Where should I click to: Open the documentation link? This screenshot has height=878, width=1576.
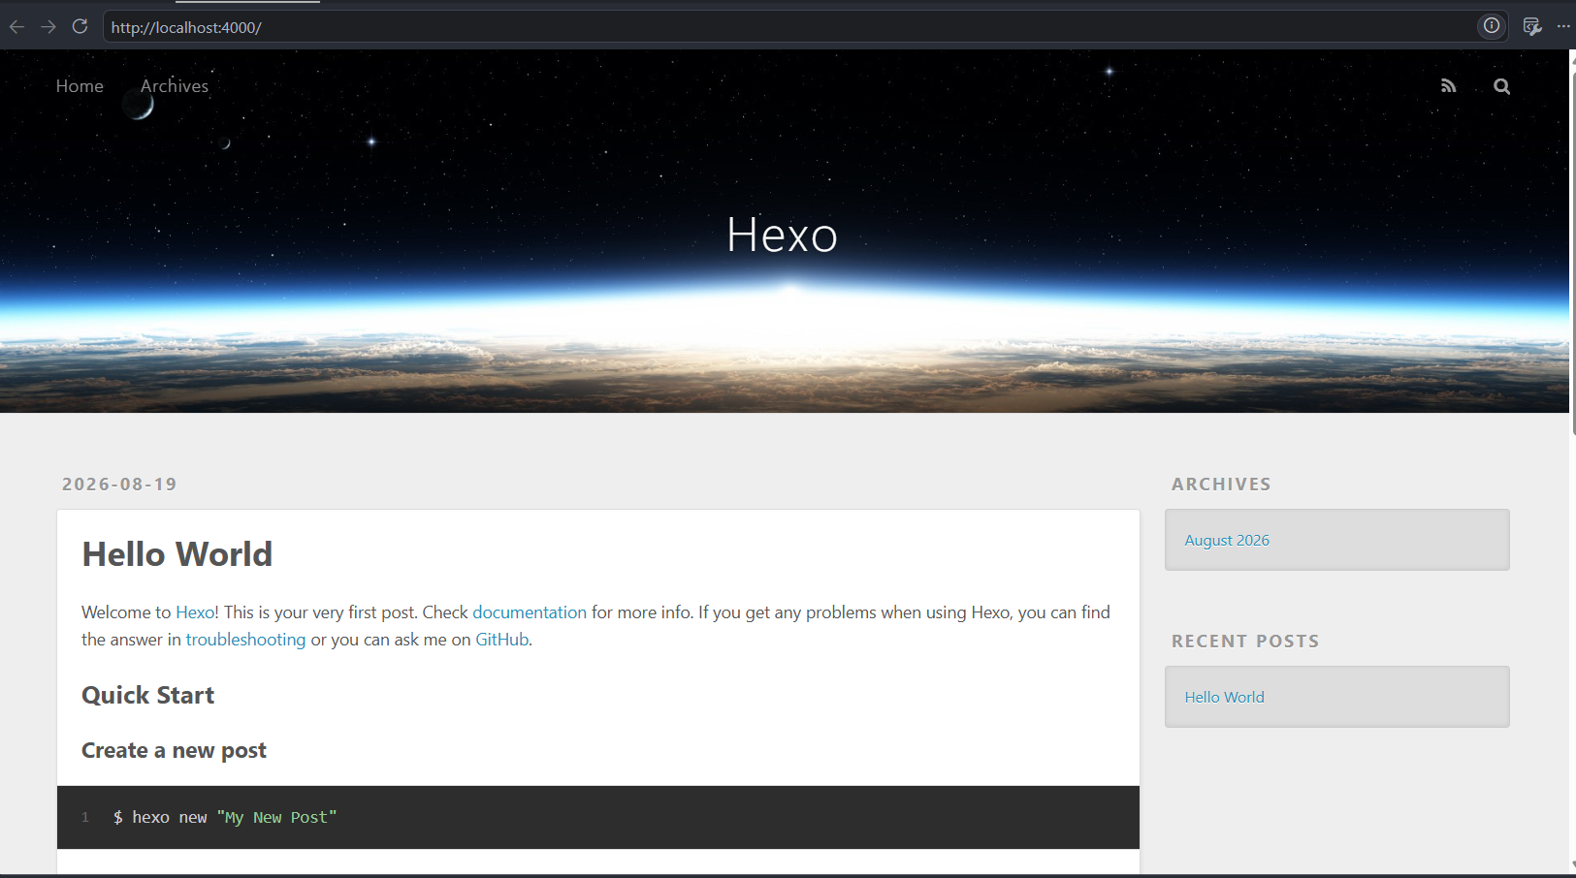530,612
